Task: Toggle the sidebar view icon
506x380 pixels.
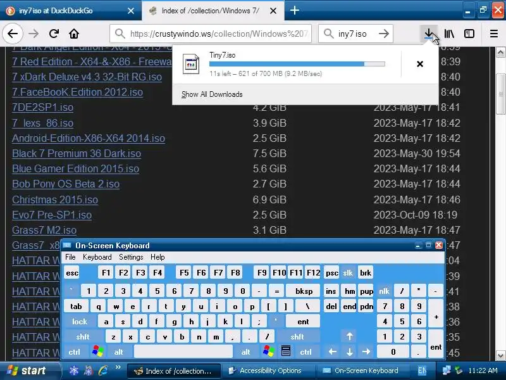Action: [x=469, y=34]
